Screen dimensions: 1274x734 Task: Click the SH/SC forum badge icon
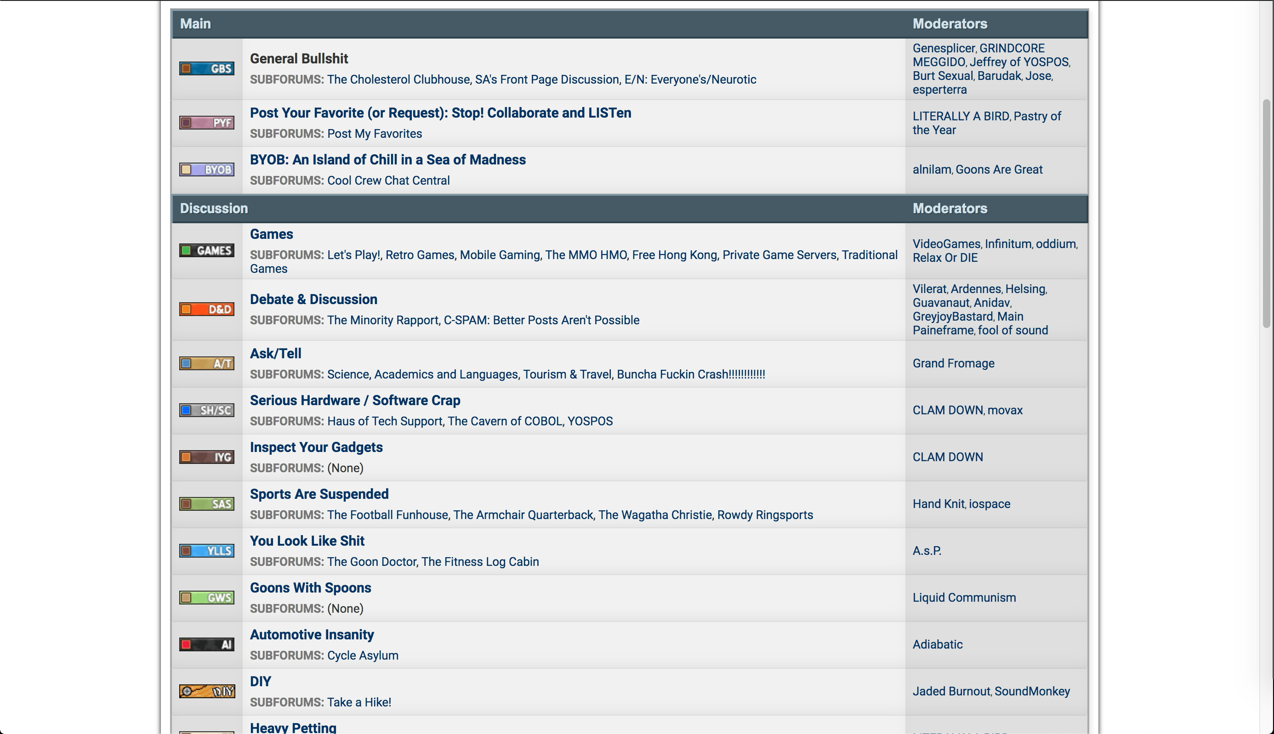click(206, 410)
